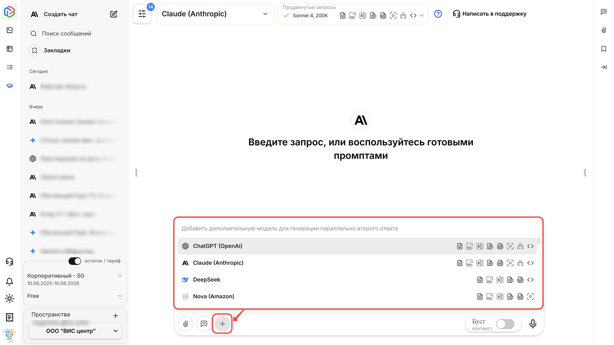Image resolution: width=614 pixels, height=345 pixels.
Task: Click the blue help question mark icon
Action: click(438, 14)
